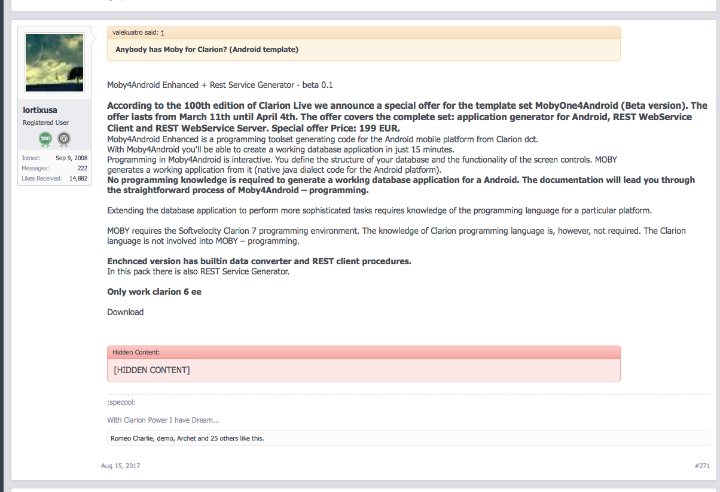720x492 pixels.
Task: Open Archet's profile in likes list
Action: pyautogui.click(x=187, y=438)
